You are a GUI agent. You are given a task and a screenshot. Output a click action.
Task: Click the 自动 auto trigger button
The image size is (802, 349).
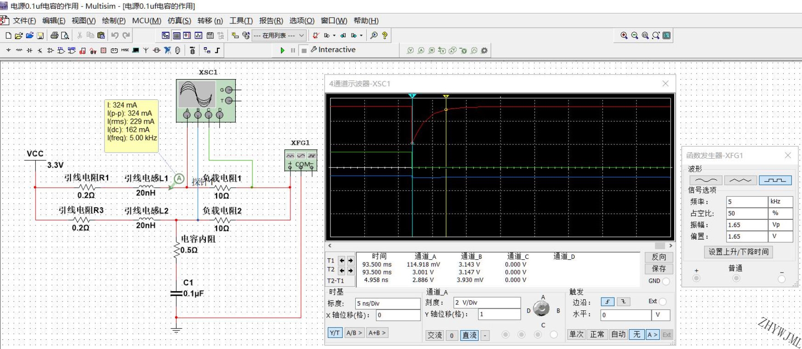coord(618,335)
